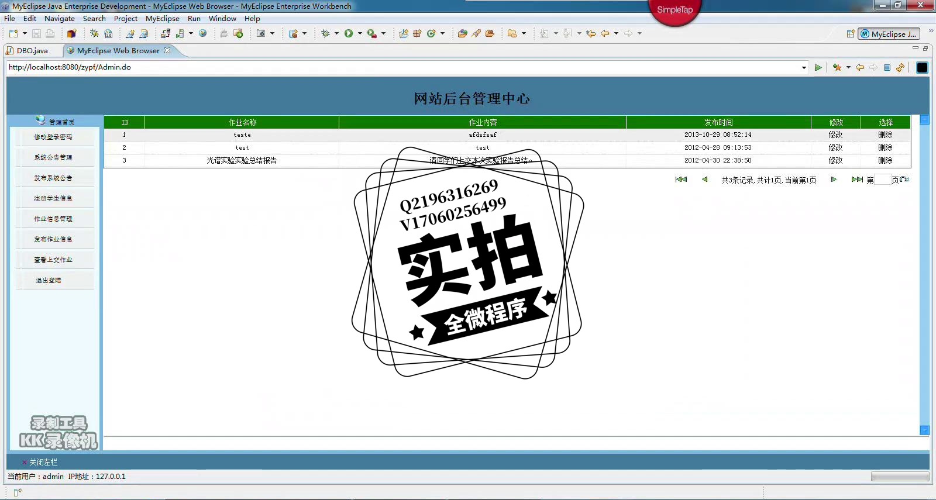
Task: Expand the Run dropdown arrow
Action: [x=360, y=33]
